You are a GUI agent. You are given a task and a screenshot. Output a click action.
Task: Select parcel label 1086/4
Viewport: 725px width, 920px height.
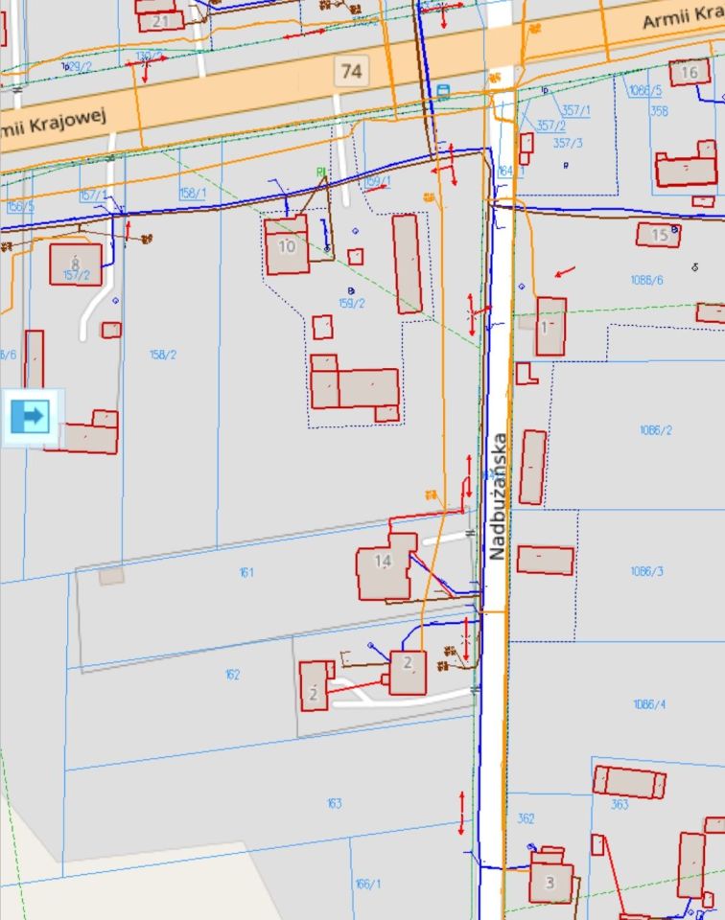(x=649, y=704)
